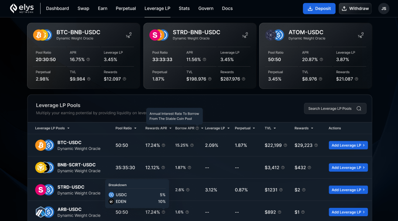Click info icon beside BTC-USDC 15.25% borrow APR
The width and height of the screenshot is (398, 221).
pyautogui.click(x=192, y=145)
